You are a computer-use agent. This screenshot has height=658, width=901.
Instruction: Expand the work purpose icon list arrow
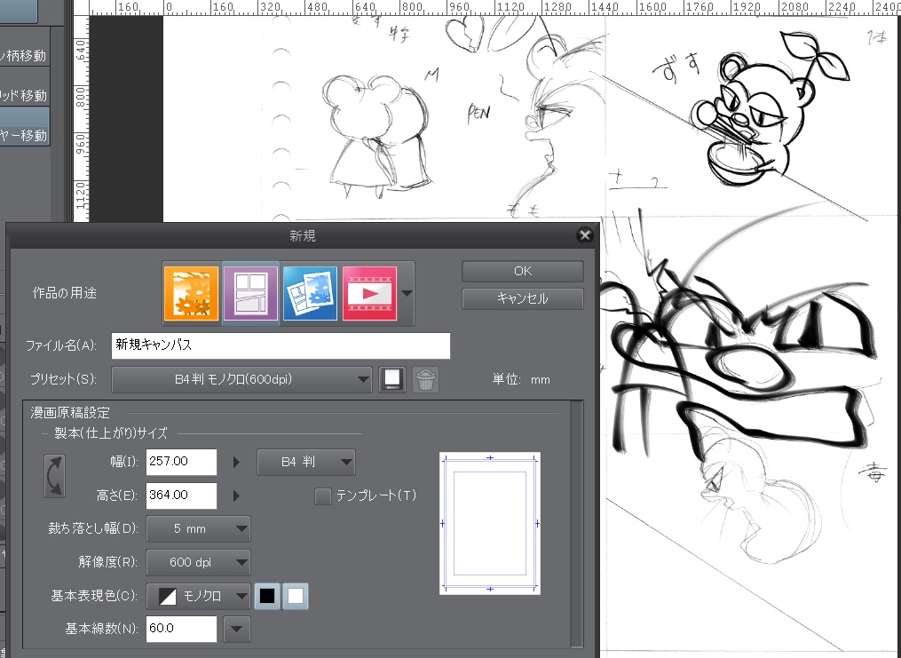[407, 293]
